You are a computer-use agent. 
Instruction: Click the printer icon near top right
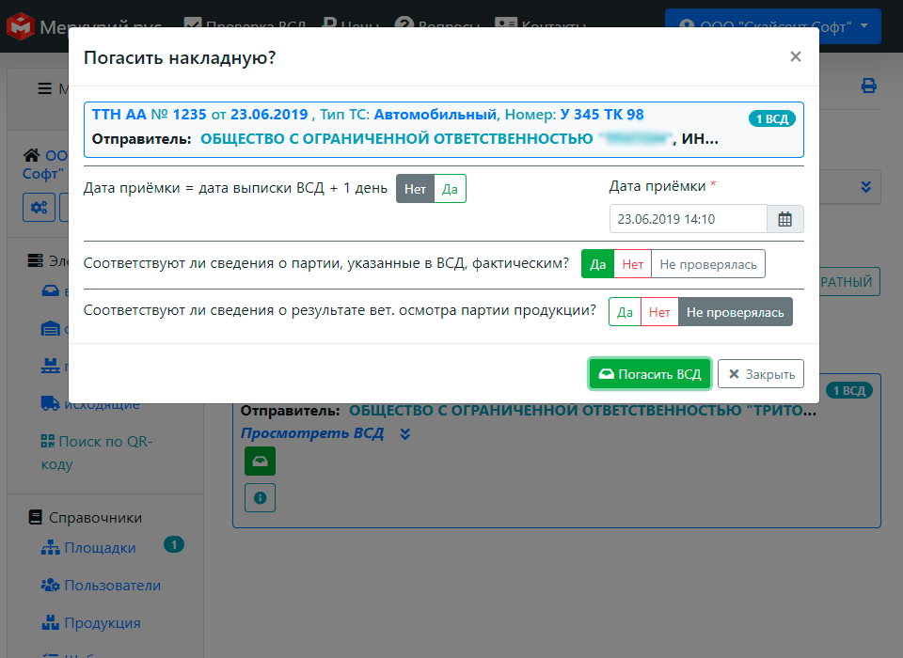868,85
